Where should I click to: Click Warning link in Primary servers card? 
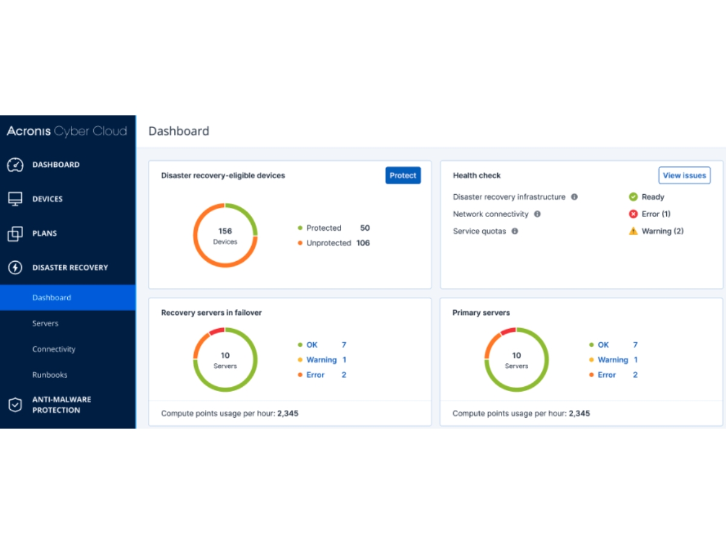tap(613, 360)
